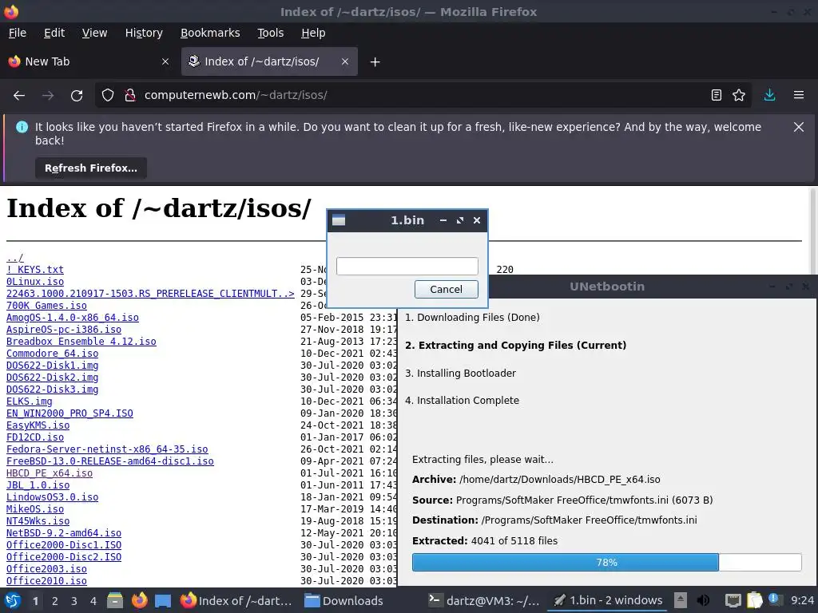Click Cancel in the 1.bin dialog
818x613 pixels.
tap(446, 289)
